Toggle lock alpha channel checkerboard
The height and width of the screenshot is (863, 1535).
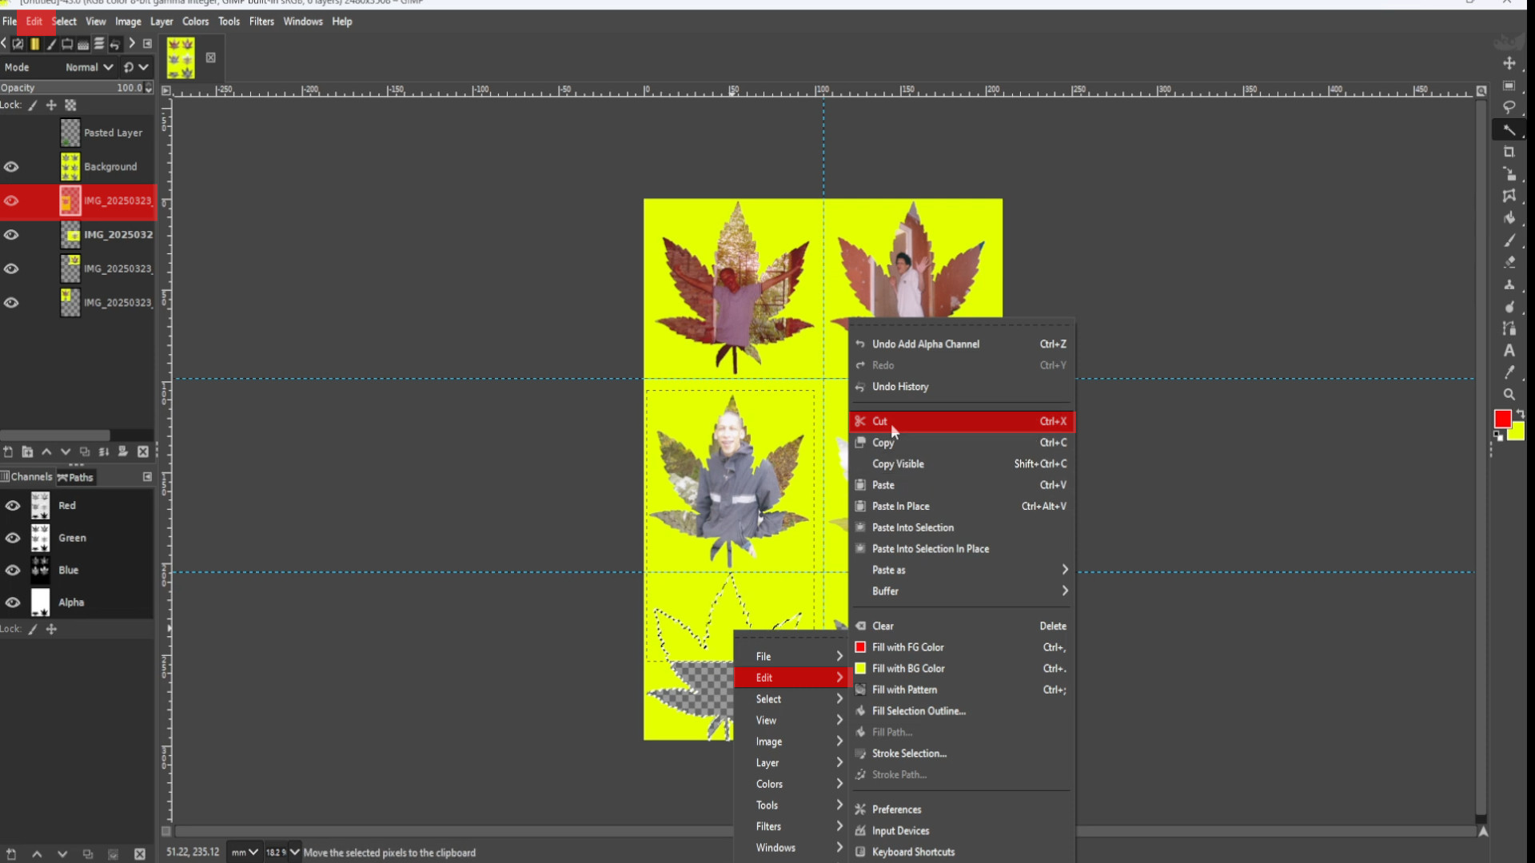pos(70,105)
